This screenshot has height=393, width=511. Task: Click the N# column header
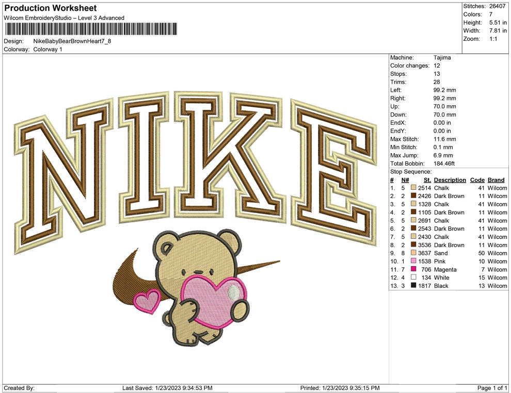click(x=405, y=180)
